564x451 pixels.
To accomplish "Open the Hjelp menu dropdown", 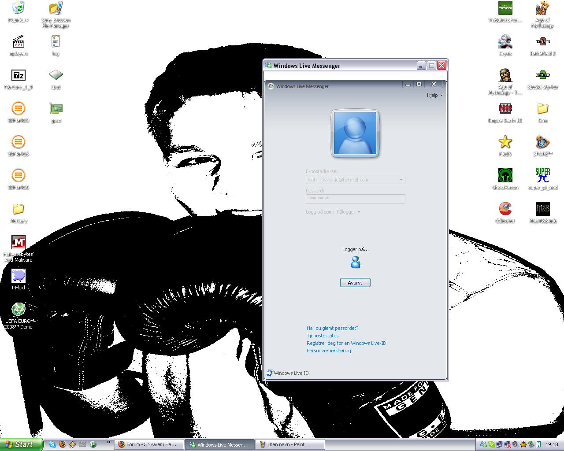I will pyautogui.click(x=434, y=95).
